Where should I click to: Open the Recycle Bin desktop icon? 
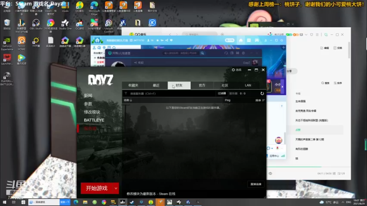click(x=7, y=25)
